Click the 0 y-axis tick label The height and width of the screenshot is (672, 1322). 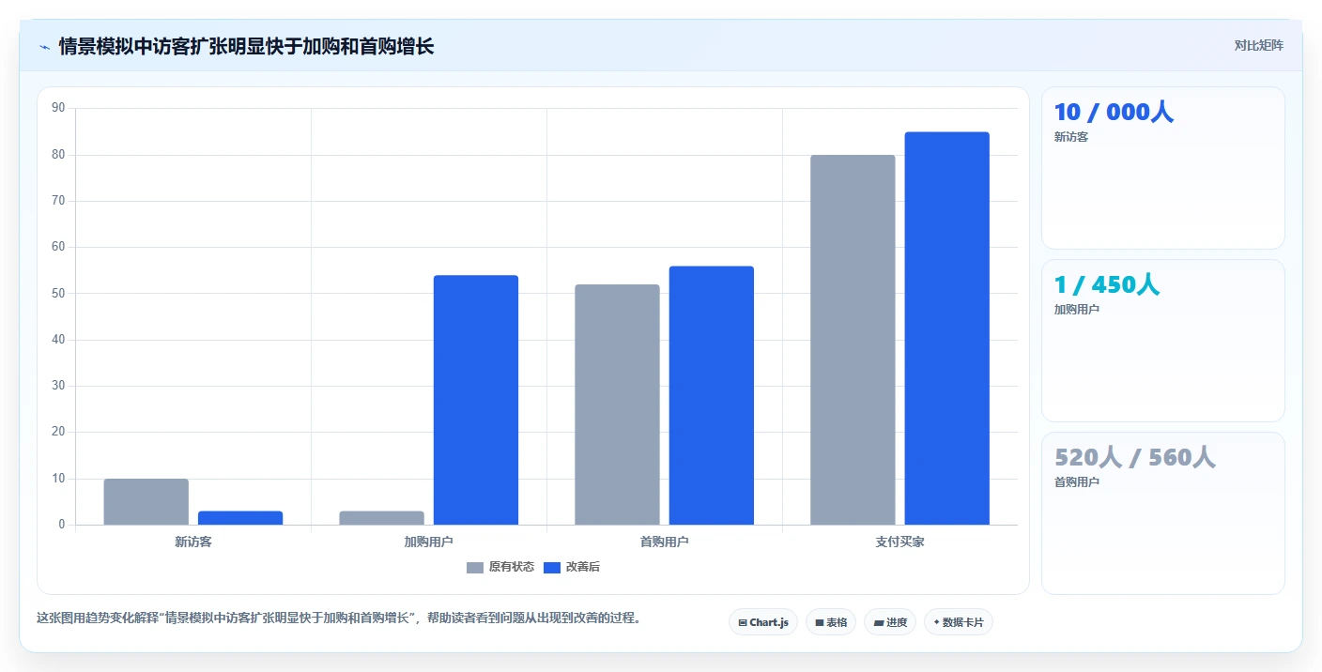pyautogui.click(x=62, y=525)
